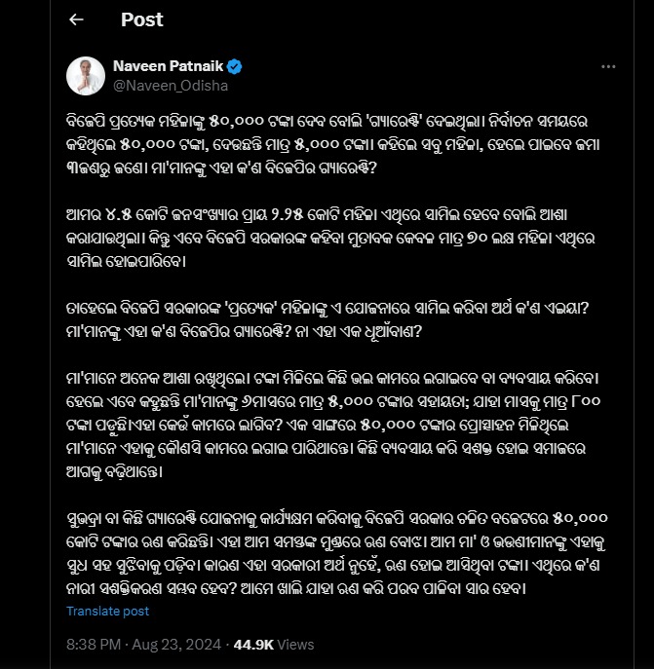Click the back arrow icon
This screenshot has width=654, height=669.
tap(77, 19)
